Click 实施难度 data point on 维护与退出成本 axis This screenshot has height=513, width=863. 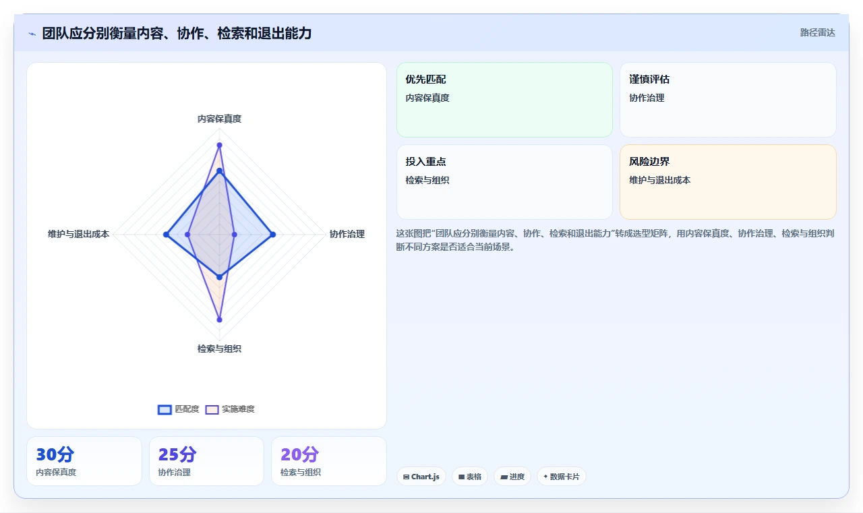(187, 235)
